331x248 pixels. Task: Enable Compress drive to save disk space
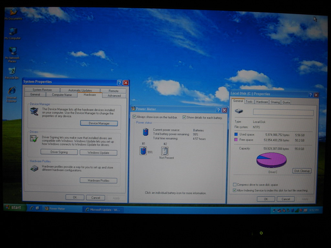click(x=235, y=184)
